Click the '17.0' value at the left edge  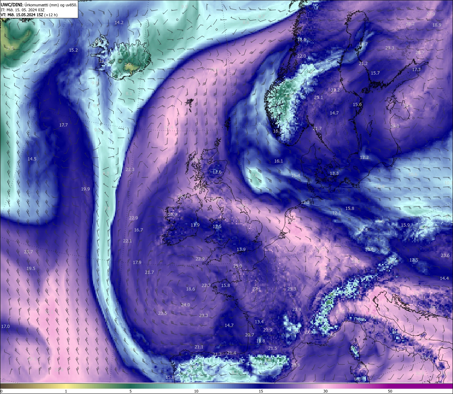(x=5, y=327)
